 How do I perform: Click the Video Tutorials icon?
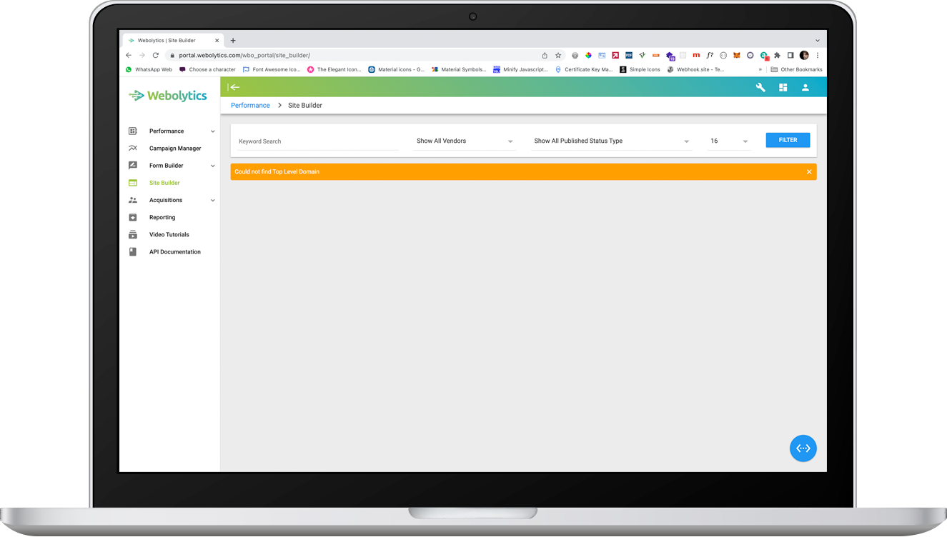133,234
